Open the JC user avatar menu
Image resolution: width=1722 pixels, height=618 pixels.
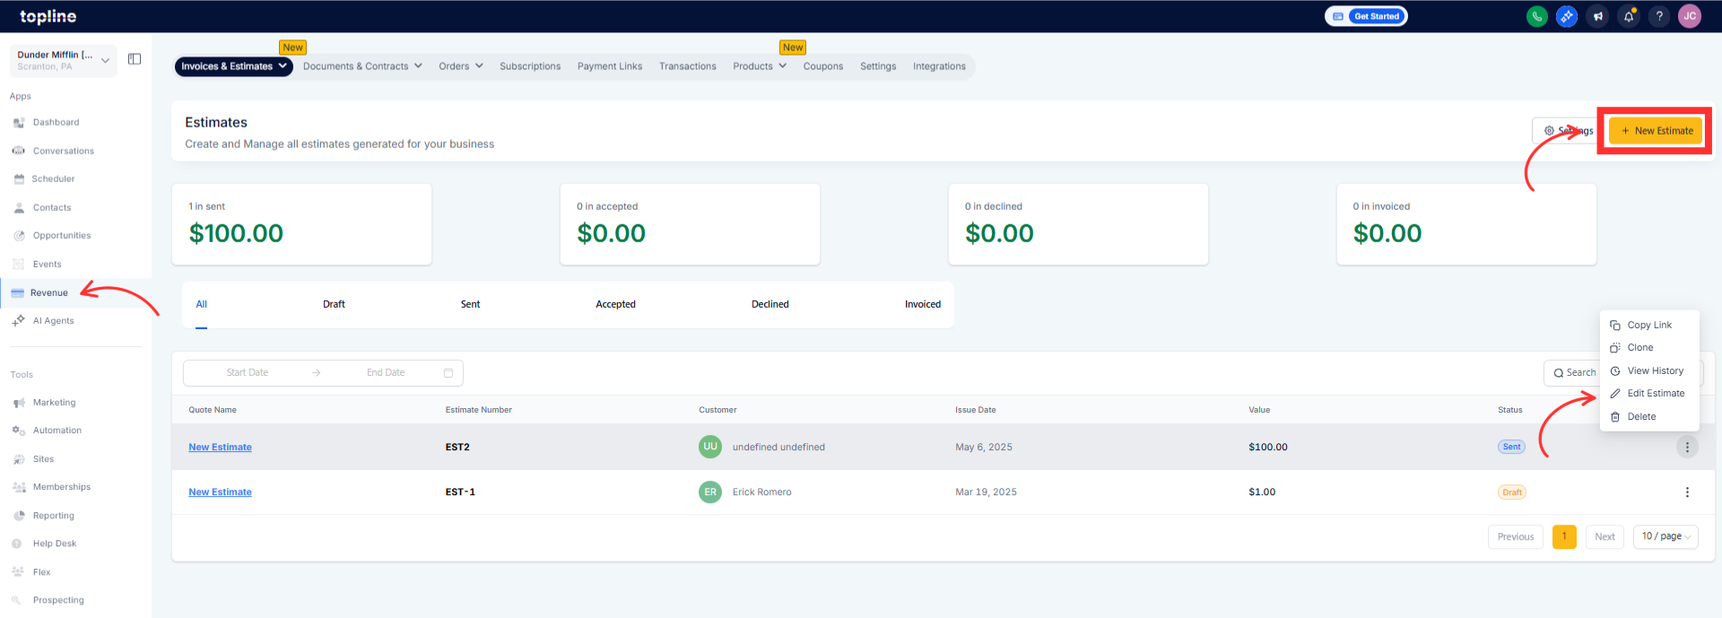[x=1690, y=16]
